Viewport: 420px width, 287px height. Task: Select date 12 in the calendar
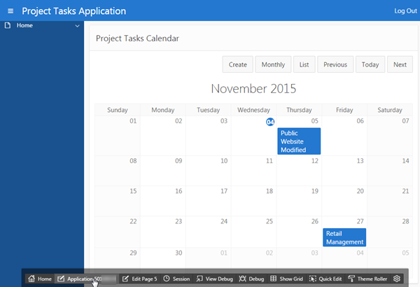315,161
